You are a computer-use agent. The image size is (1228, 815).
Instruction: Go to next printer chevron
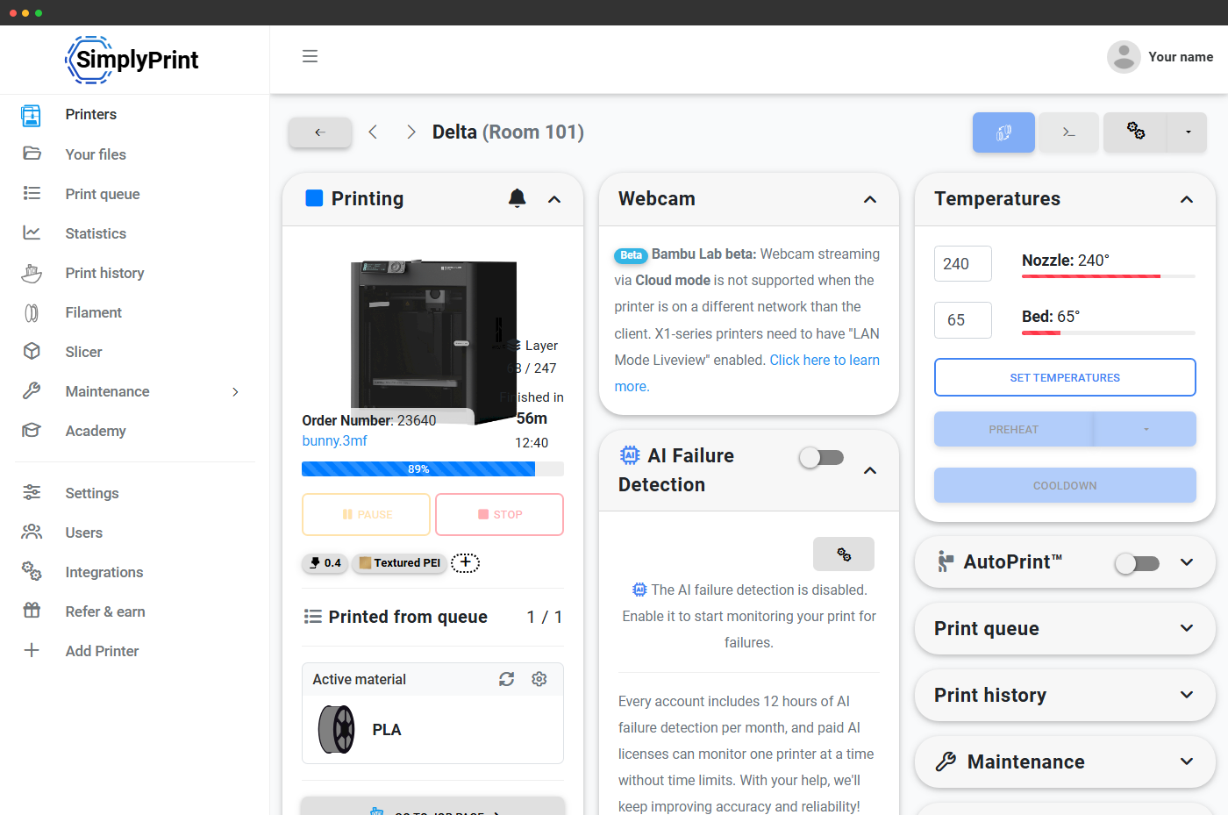(x=411, y=132)
